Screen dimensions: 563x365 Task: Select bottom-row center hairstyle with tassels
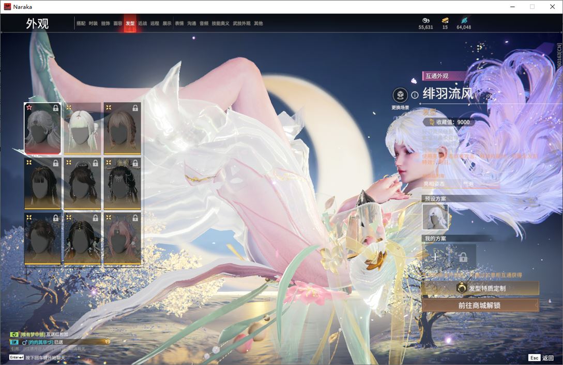click(x=82, y=239)
